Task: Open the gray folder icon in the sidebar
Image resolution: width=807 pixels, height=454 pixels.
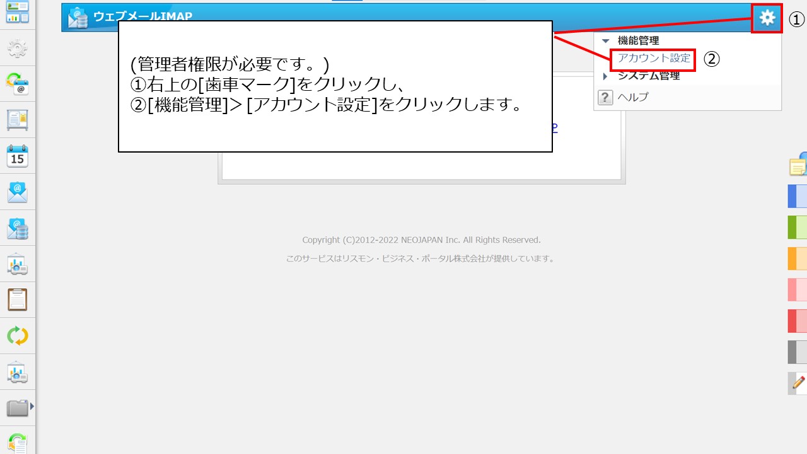Action: (x=17, y=408)
